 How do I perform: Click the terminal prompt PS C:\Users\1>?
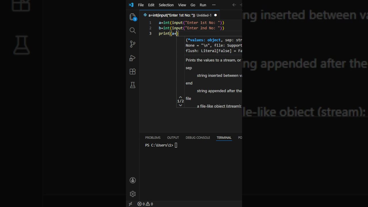[x=159, y=145]
